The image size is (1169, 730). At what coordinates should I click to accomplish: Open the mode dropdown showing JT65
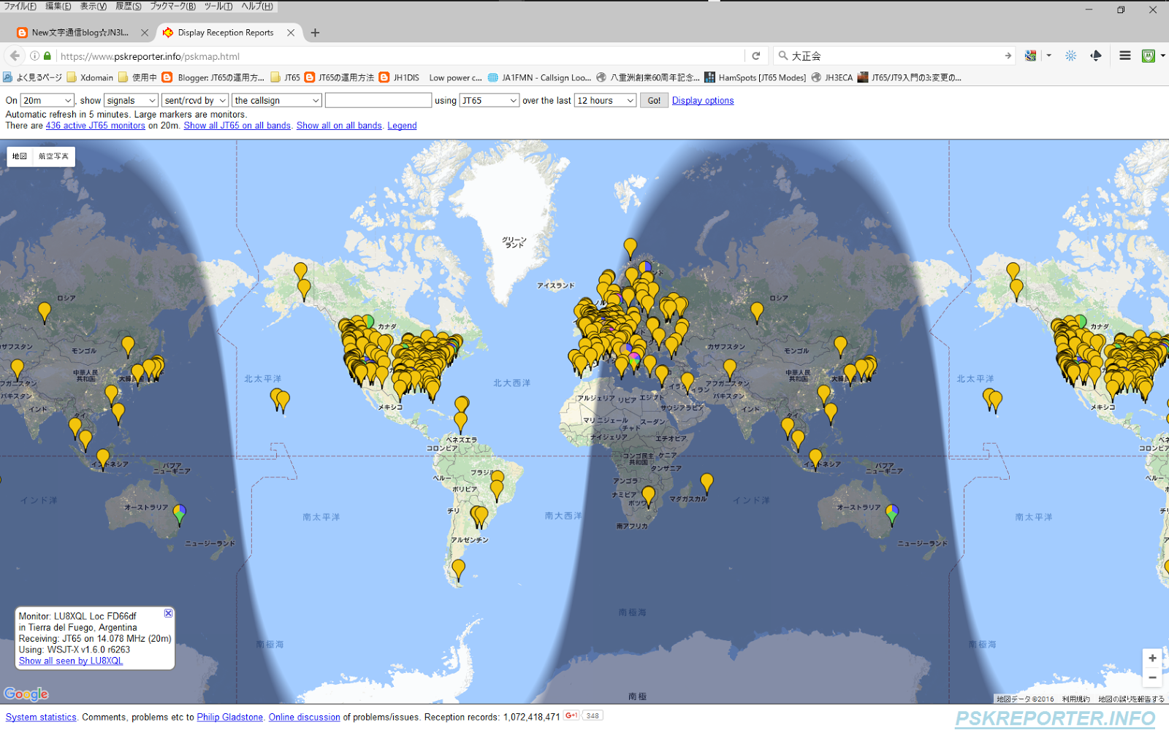pos(489,100)
